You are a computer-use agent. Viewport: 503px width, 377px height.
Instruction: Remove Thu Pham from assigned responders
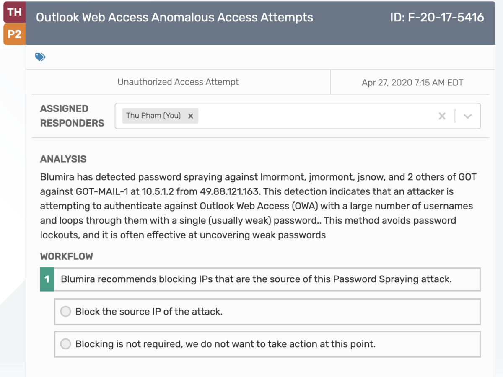tap(190, 116)
